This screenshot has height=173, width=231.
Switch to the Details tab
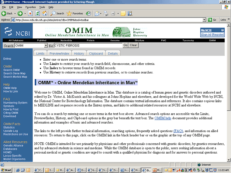coord(113,54)
